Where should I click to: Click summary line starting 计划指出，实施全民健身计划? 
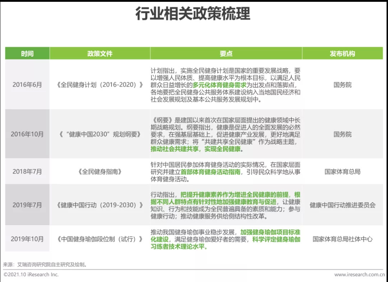point(225,71)
